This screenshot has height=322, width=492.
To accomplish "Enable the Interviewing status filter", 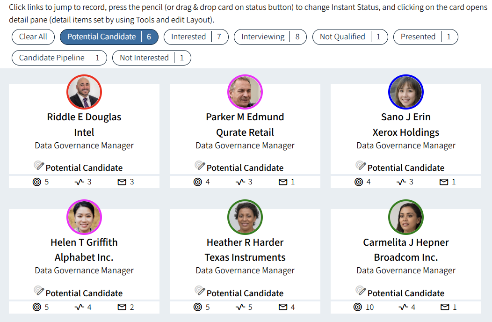I will pyautogui.click(x=270, y=37).
